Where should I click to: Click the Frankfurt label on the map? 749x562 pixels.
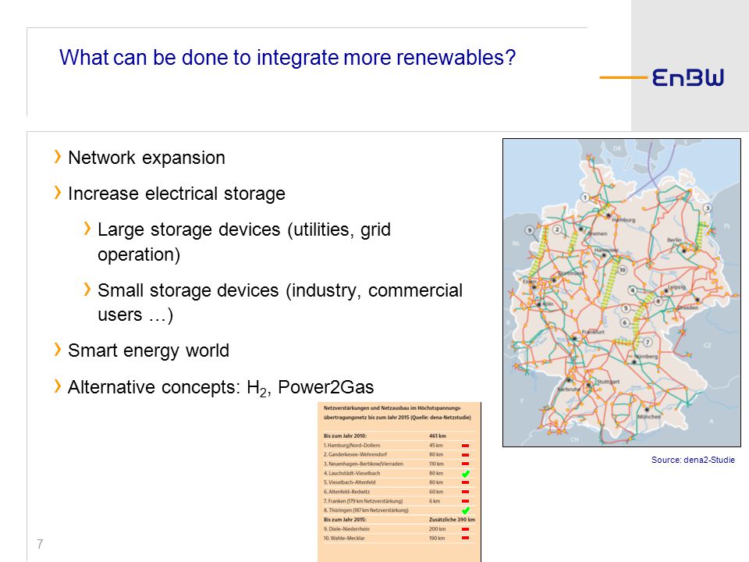tap(593, 332)
